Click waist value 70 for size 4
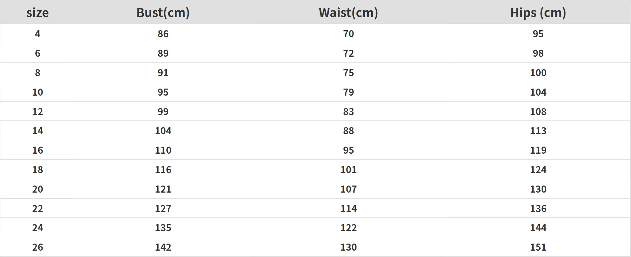631x257 pixels. (x=348, y=34)
